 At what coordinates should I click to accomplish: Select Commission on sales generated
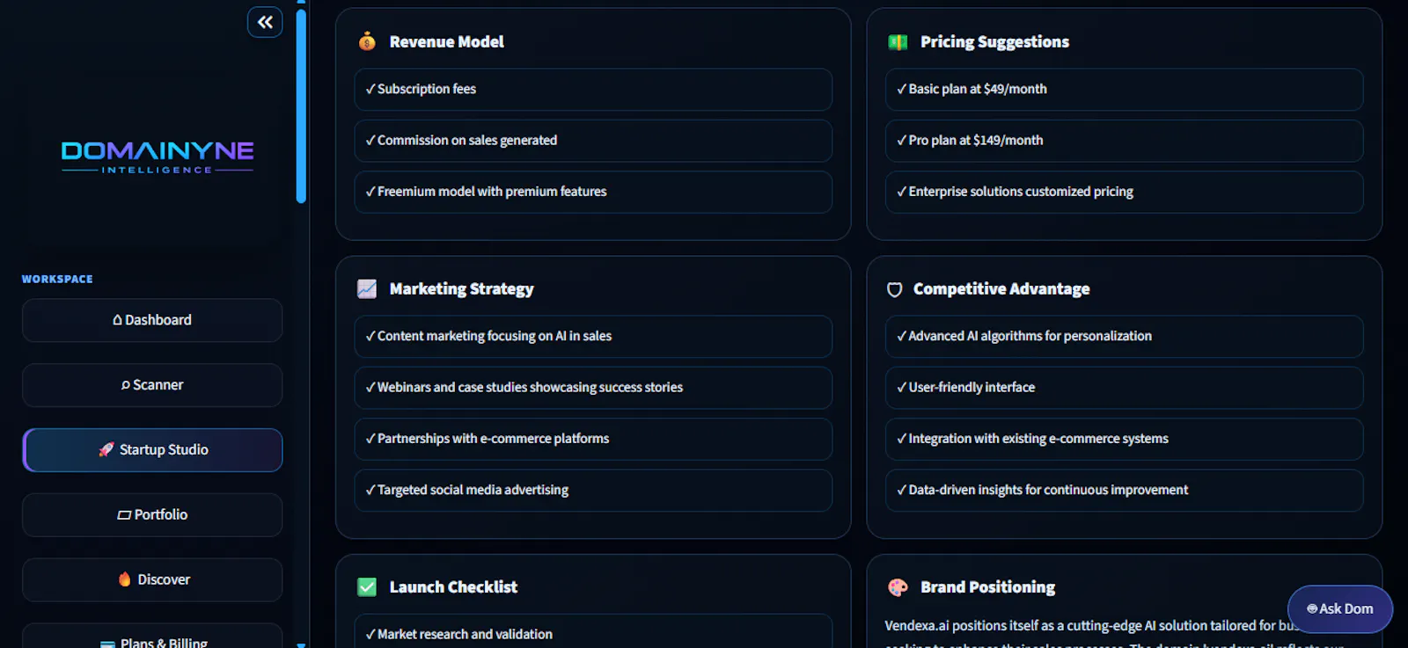click(x=593, y=141)
